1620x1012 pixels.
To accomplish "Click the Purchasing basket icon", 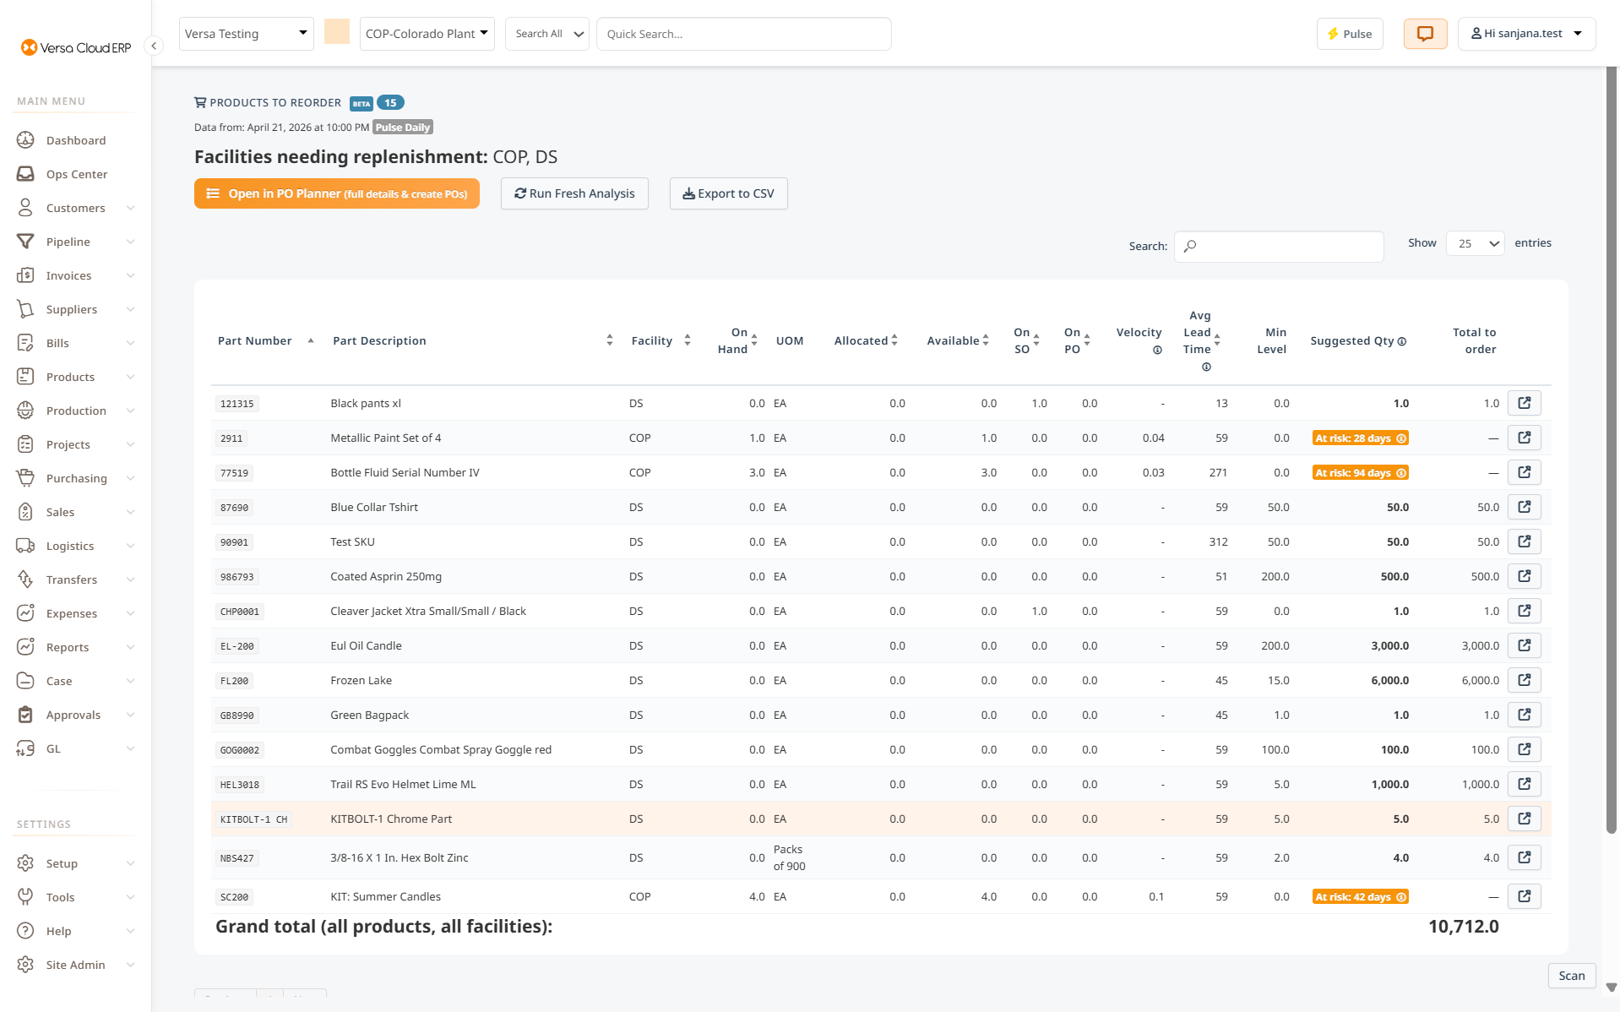I will (x=25, y=478).
